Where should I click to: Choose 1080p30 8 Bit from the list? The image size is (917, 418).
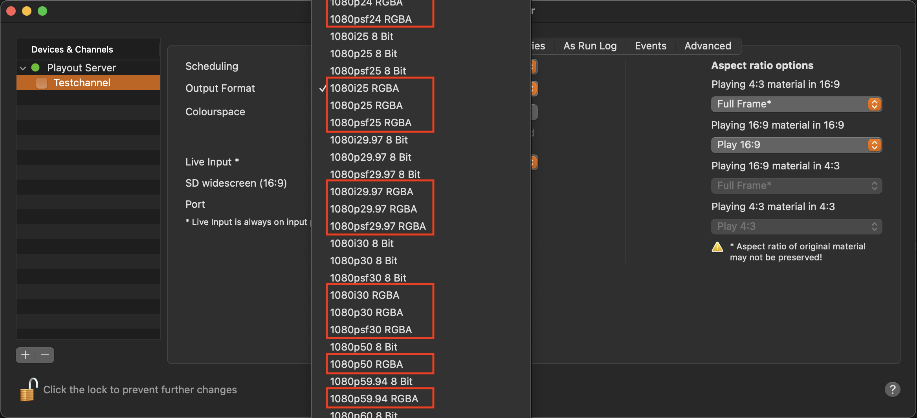point(421,260)
